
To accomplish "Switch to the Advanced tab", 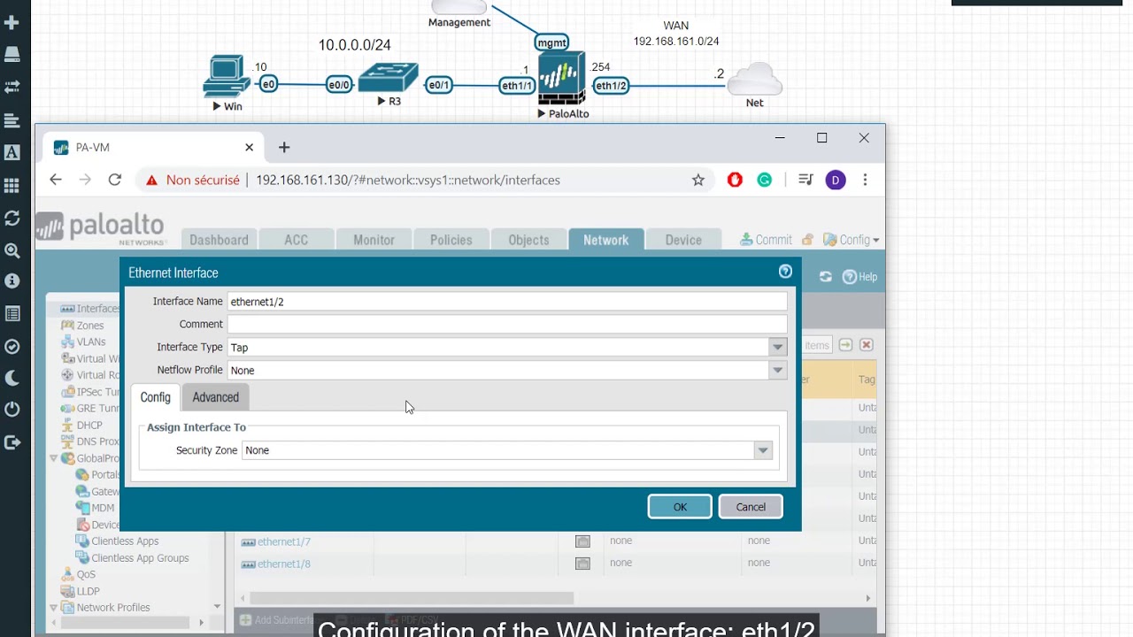I will click(x=216, y=397).
